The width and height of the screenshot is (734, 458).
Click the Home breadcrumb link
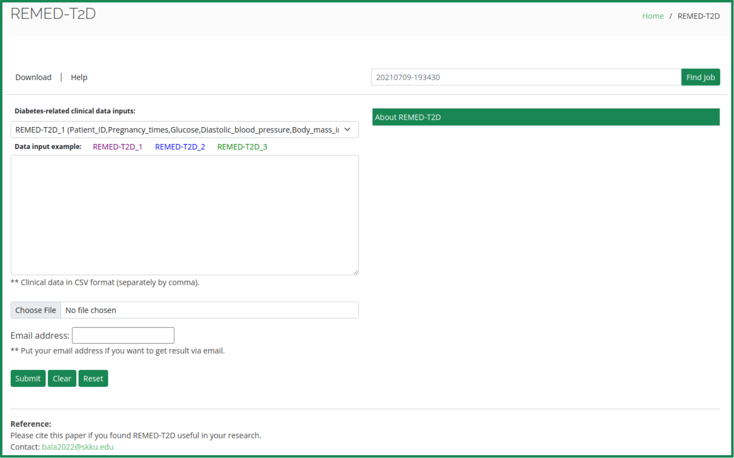(x=653, y=16)
